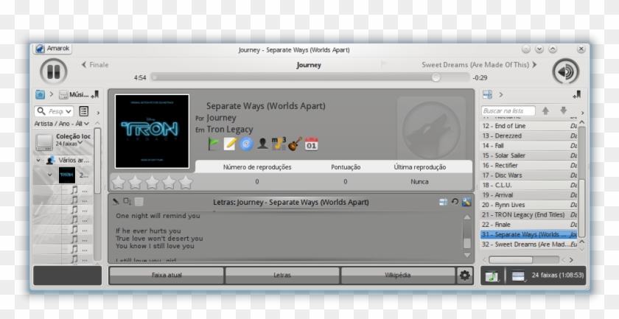Click the lyrics text alignment icon
Viewport: 619px width, 319px height.
tap(139, 202)
